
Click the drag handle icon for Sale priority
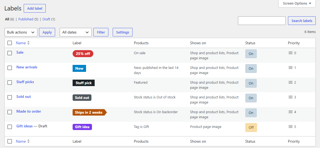[x=290, y=53]
